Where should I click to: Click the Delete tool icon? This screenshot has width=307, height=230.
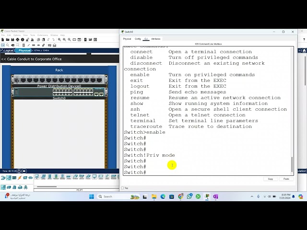tap(13, 45)
